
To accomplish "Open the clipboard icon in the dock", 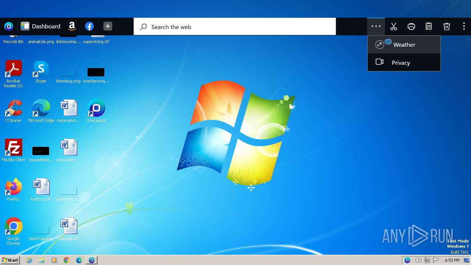I will (x=429, y=26).
